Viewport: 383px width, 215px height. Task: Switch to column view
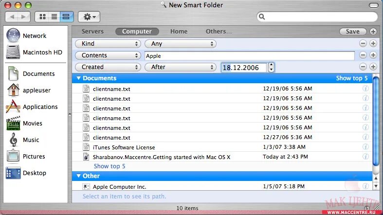tap(66, 17)
